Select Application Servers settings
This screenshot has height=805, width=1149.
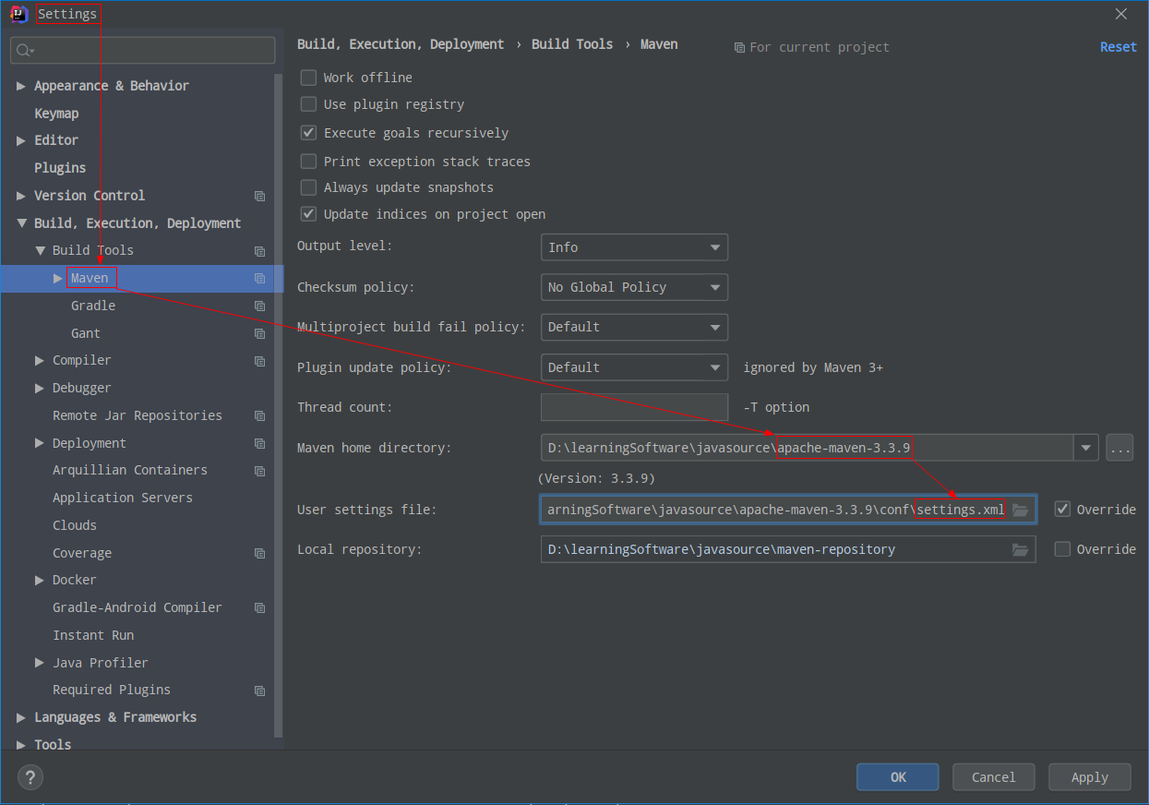coord(123,498)
